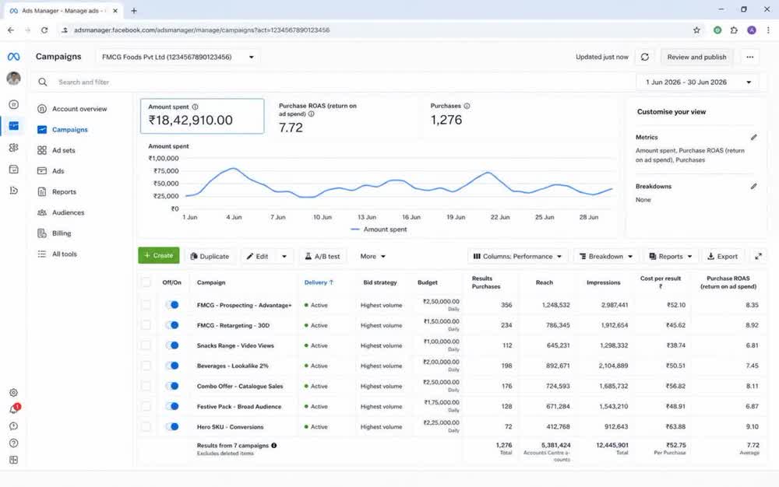
Task: Toggle off FMCG - Retargeting - 30D campaign
Action: 172,325
